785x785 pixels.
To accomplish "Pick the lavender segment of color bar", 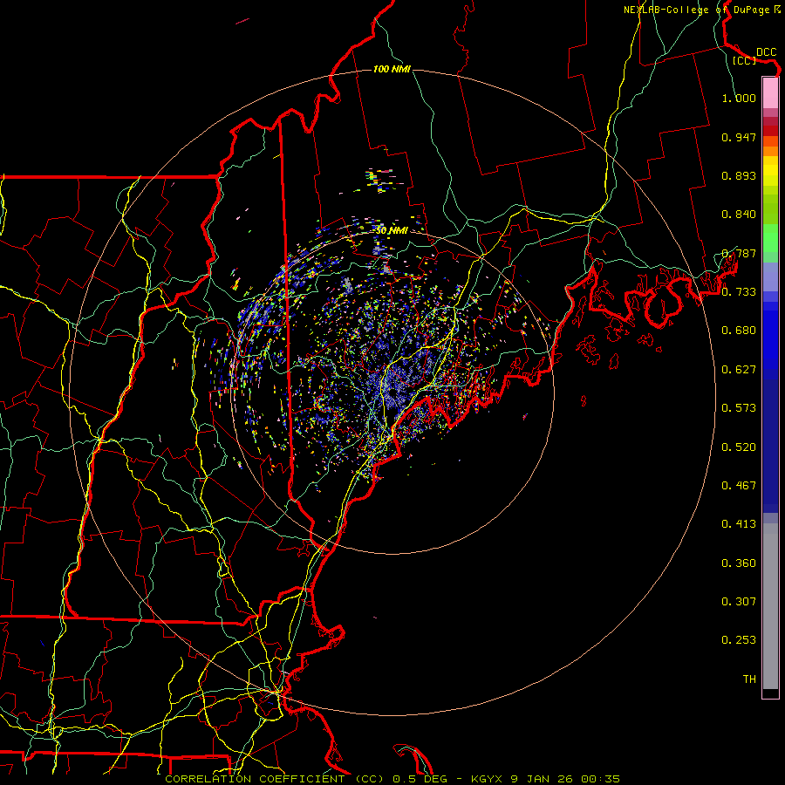I will click(770, 276).
